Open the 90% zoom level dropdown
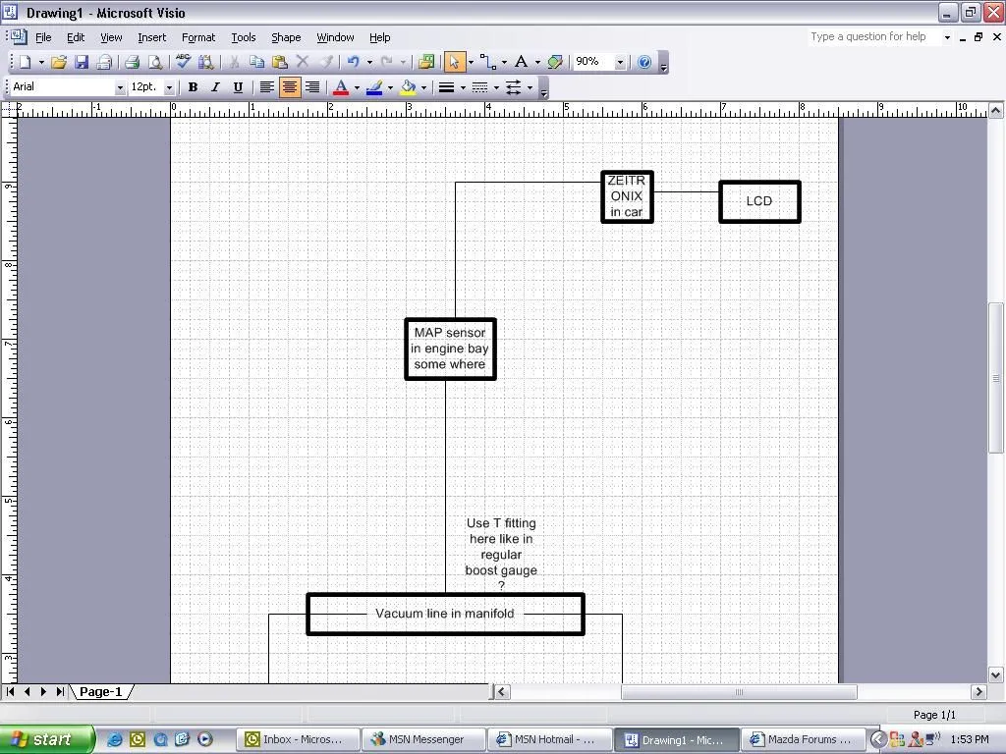This screenshot has width=1006, height=754. pyautogui.click(x=620, y=62)
